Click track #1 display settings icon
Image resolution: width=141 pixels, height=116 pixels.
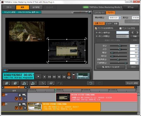click(x=24, y=104)
